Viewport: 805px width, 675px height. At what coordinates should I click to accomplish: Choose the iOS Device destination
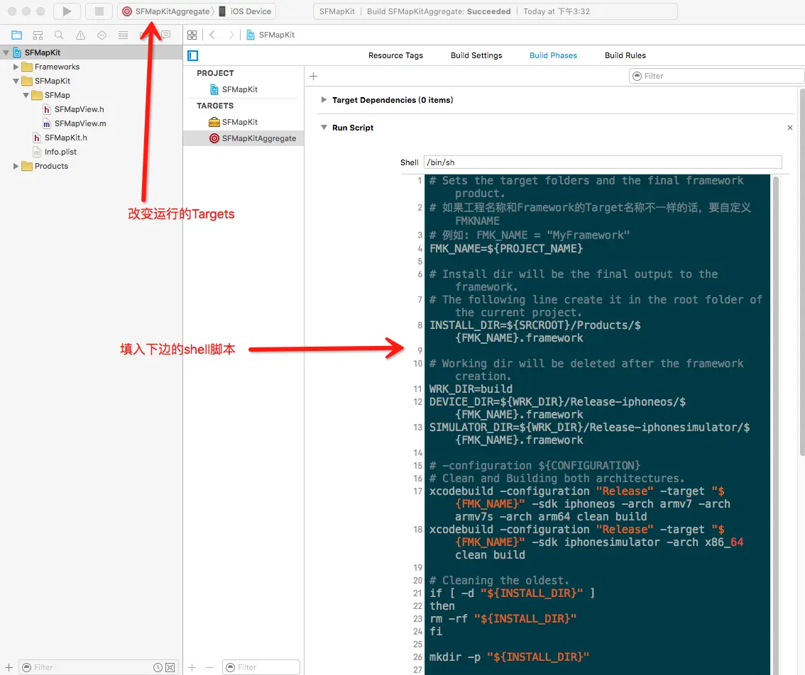pos(246,11)
